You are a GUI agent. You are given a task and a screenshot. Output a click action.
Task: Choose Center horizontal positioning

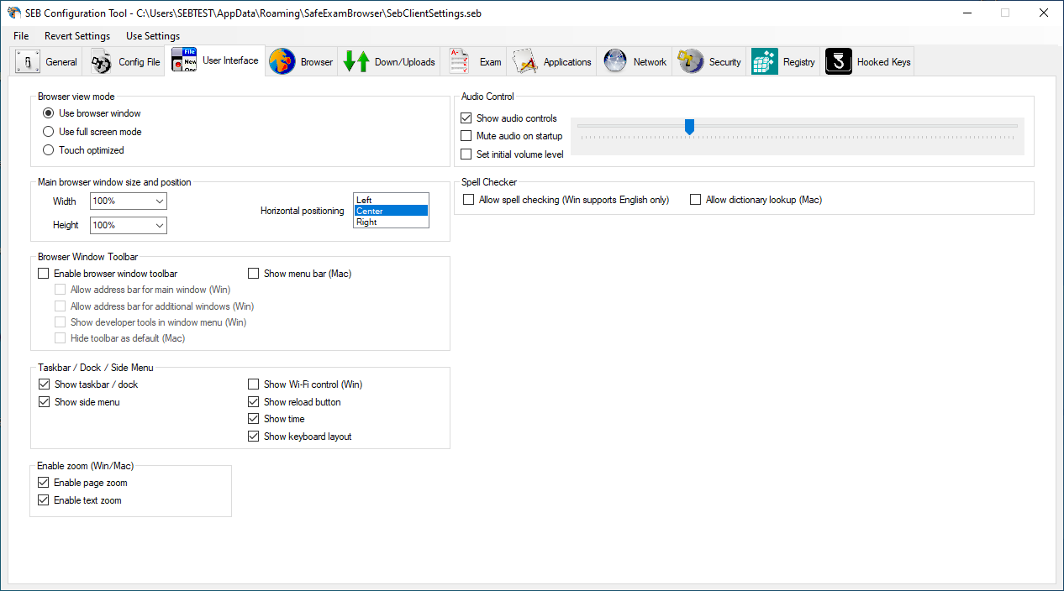pos(391,211)
